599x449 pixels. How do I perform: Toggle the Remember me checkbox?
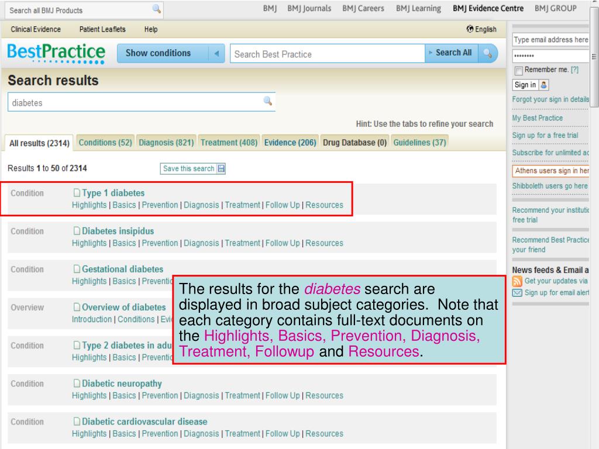coord(518,71)
